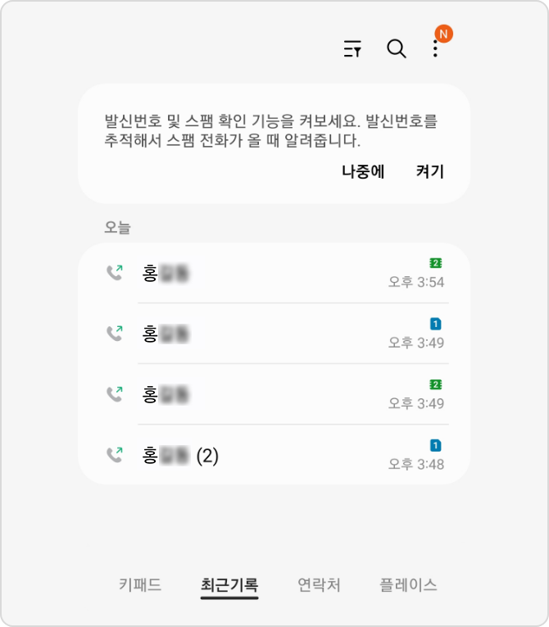
Task: Open the 연락처 tab
Action: pos(319,585)
